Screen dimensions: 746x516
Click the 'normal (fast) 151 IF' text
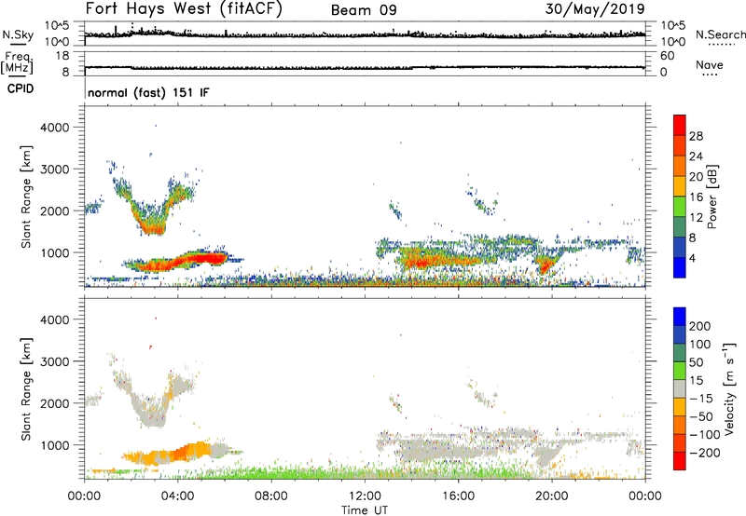click(x=148, y=92)
